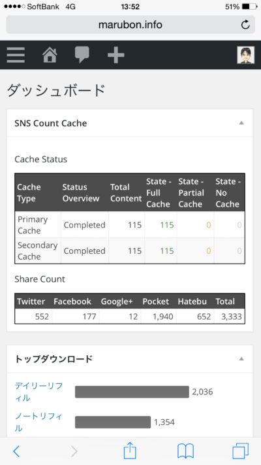Select Secondary Cache Completed status
The width and height of the screenshot is (261, 465).
[x=84, y=251]
